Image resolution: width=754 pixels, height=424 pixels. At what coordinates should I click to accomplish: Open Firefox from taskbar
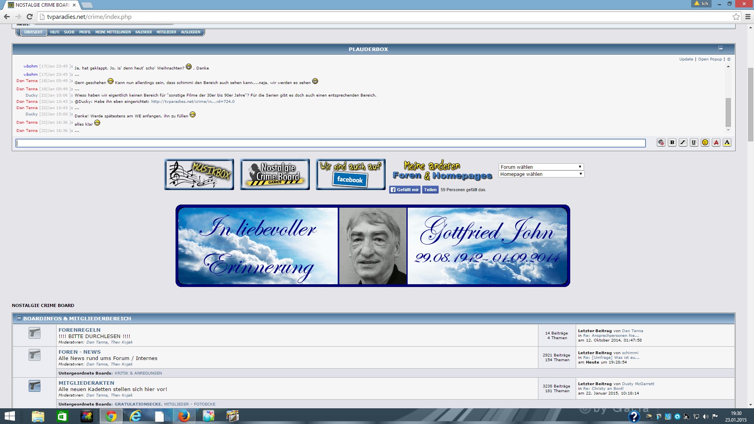[x=184, y=416]
